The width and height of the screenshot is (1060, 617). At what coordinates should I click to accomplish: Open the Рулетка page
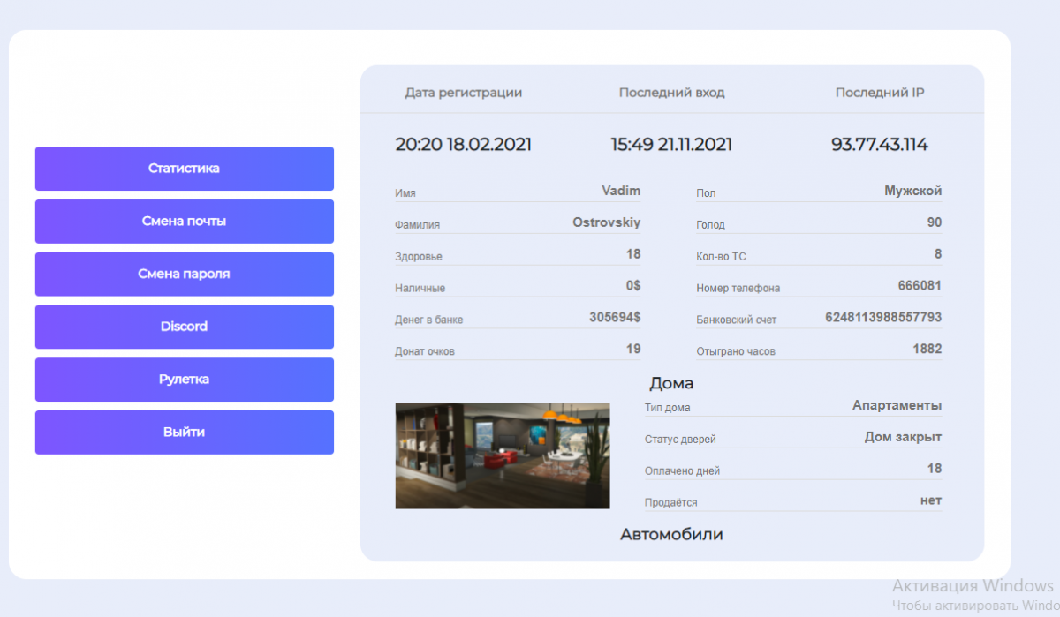tap(184, 380)
